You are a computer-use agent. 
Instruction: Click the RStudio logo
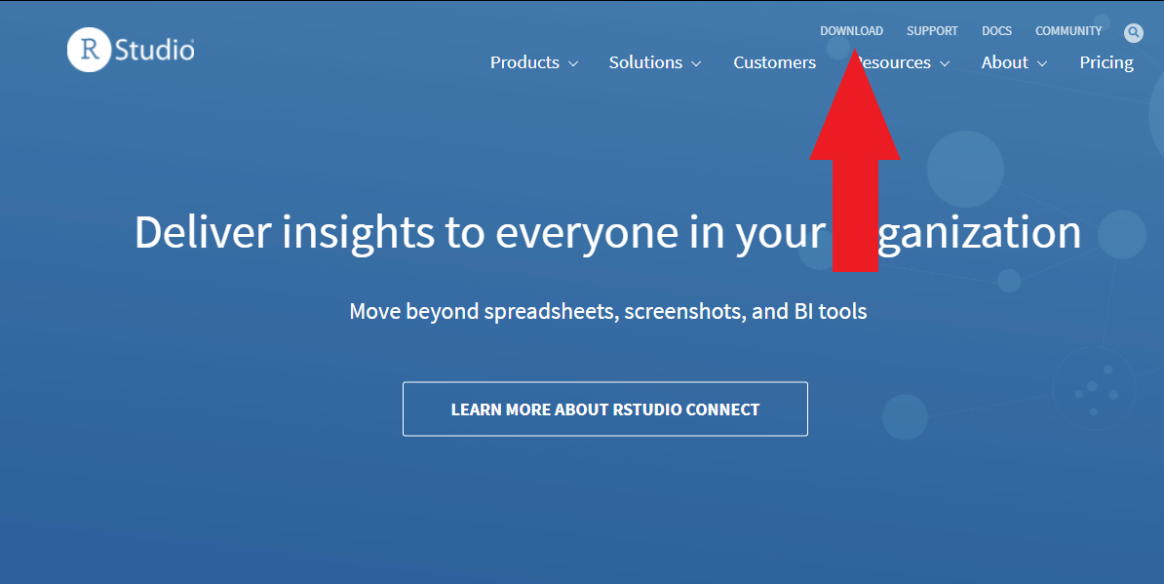click(131, 50)
